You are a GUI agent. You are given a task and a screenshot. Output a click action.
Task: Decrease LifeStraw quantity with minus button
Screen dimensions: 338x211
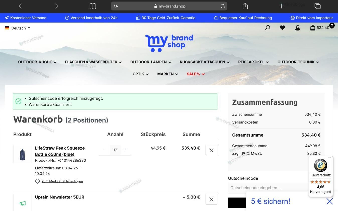click(x=105, y=150)
